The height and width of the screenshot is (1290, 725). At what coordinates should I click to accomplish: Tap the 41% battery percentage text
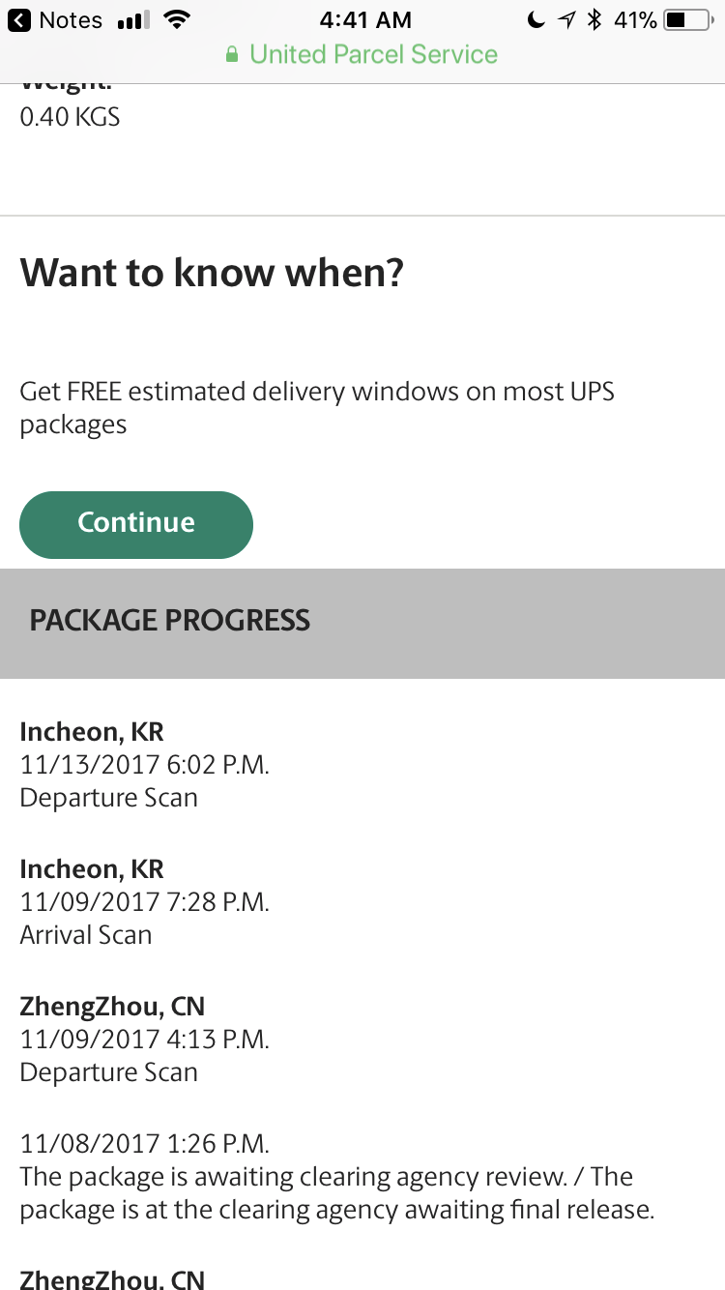click(634, 20)
